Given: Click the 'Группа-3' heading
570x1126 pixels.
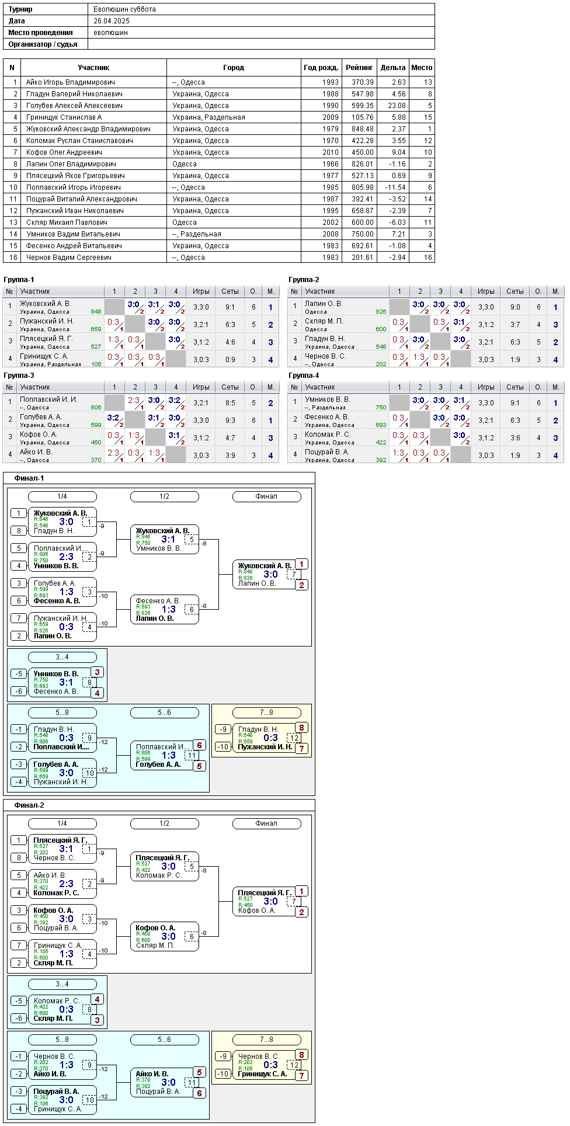Looking at the screenshot, I should (19, 376).
